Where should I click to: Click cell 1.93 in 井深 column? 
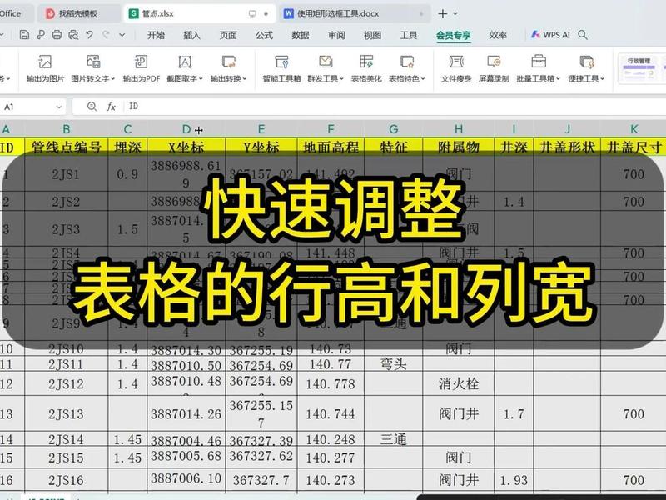click(514, 480)
